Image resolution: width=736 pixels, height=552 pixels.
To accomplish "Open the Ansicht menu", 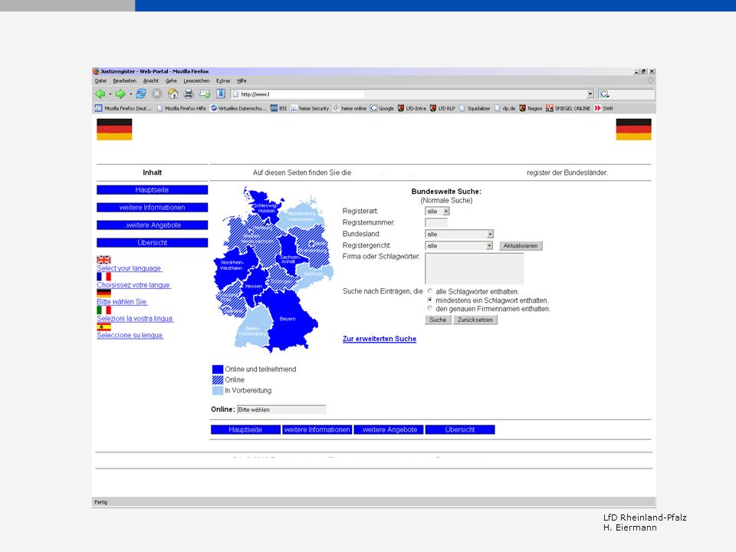I will tap(151, 80).
